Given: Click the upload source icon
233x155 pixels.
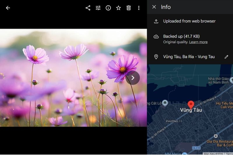Looking at the screenshot, I should tap(156, 21).
